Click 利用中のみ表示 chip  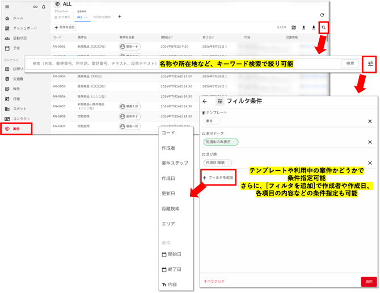[x=221, y=142]
